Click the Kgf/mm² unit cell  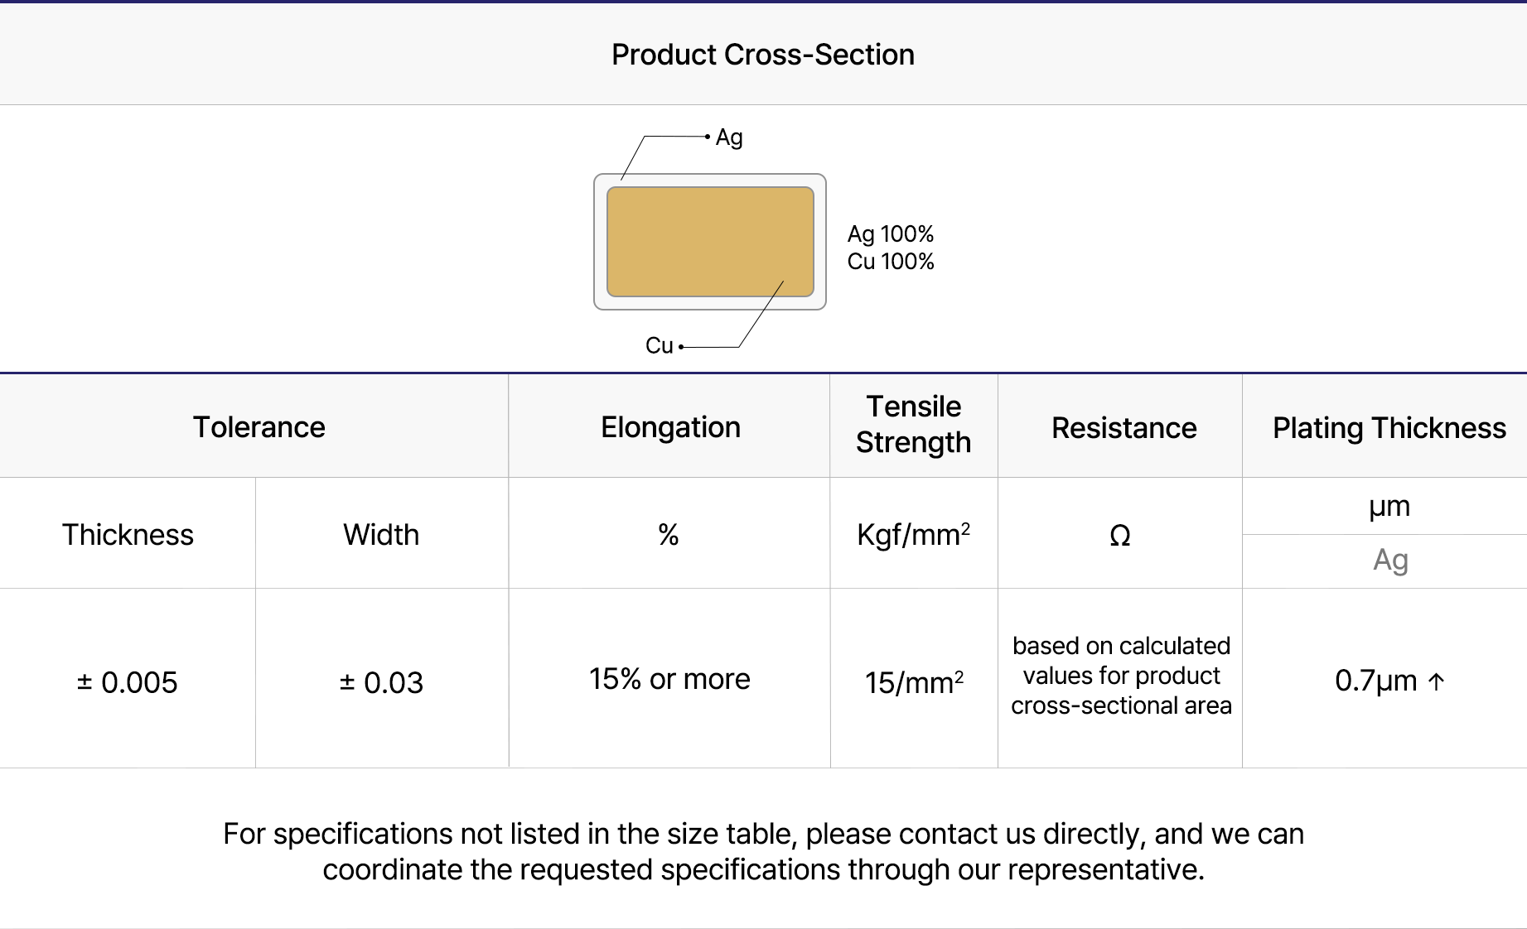coord(913,535)
